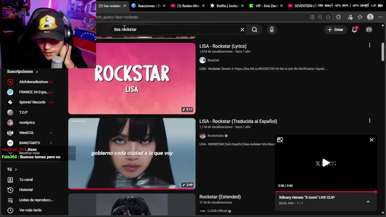Open MusiCat channel avatar
The height and width of the screenshot is (217, 386).
click(203, 60)
